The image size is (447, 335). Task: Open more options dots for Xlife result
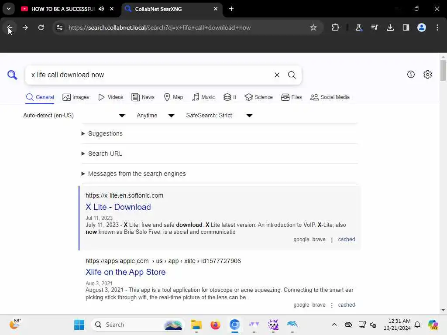332,305
